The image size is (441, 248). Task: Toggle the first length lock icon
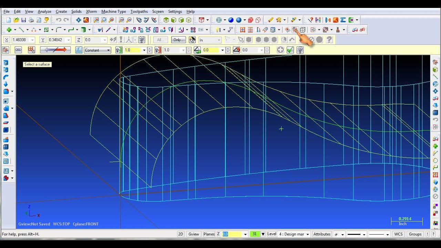[119, 50]
